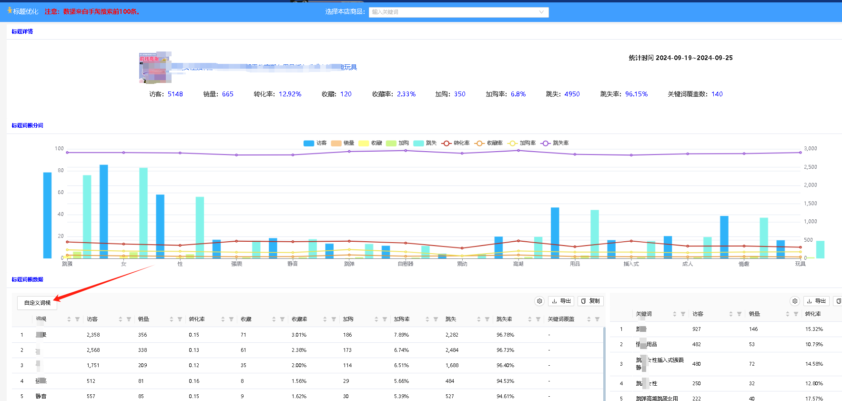Click the gear icon above keyword table

(794, 301)
